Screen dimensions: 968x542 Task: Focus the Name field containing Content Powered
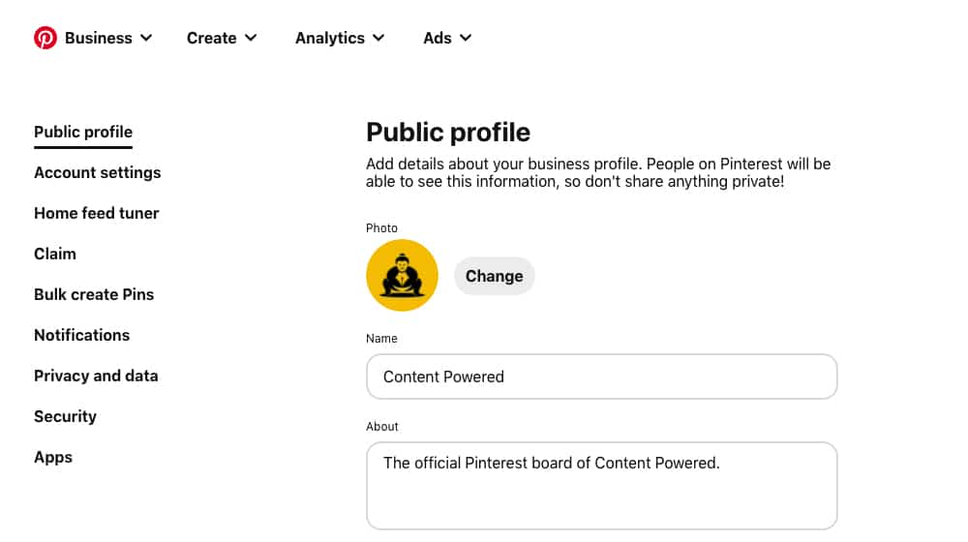pos(601,376)
